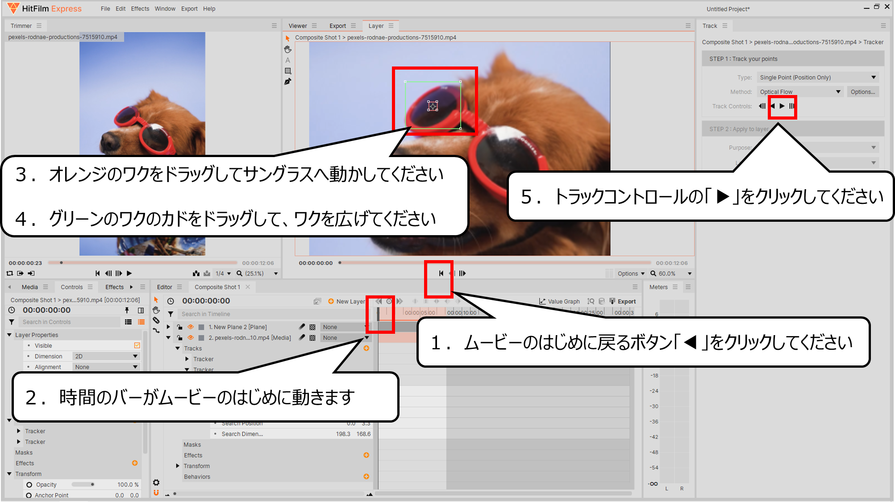The width and height of the screenshot is (895, 502).
Task: Open viewer Options menu button
Action: point(631,274)
